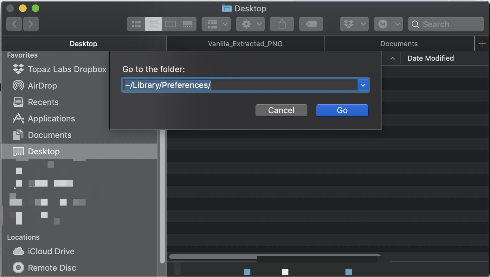The width and height of the screenshot is (490, 277).
Task: Click the Share toolbar icon
Action: [x=282, y=24]
